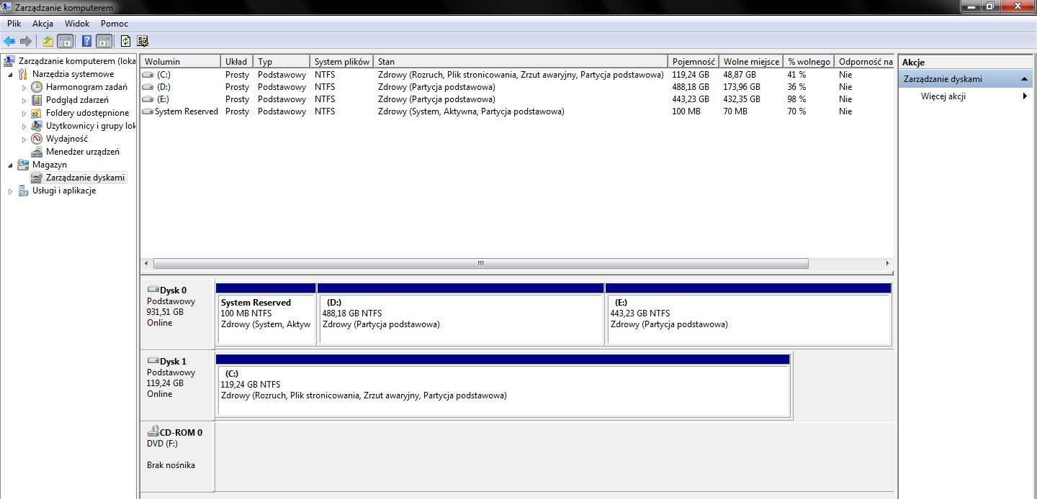Click the volume list scroll right arrow
Image resolution: width=1037 pixels, height=499 pixels.
coord(888,264)
